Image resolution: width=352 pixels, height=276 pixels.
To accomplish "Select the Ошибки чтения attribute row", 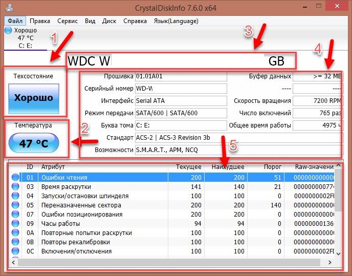I will point(172,177).
